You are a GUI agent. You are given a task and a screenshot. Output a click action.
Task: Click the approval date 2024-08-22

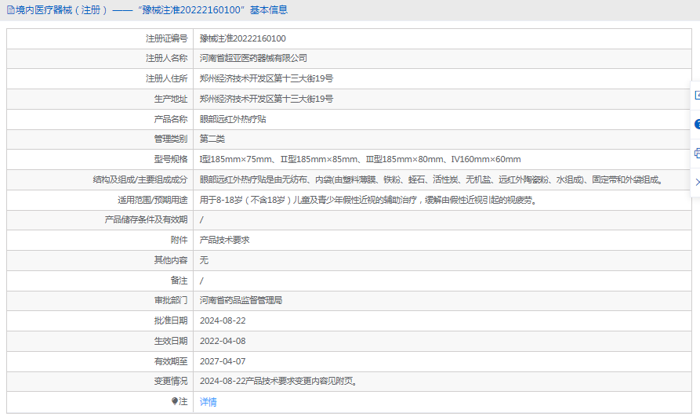(223, 320)
